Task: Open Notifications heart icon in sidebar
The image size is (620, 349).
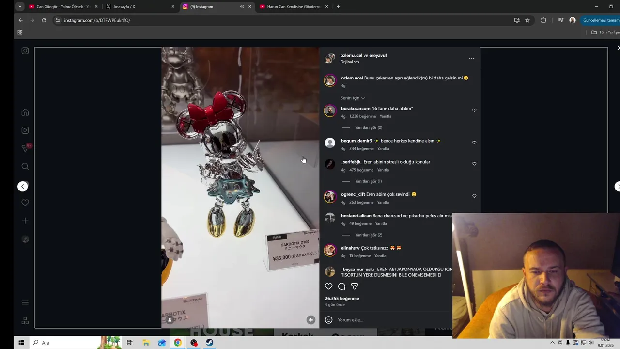Action: (25, 203)
